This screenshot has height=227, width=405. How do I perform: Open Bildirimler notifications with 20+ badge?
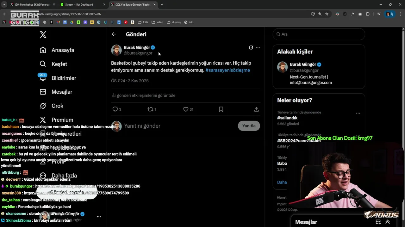point(58,78)
